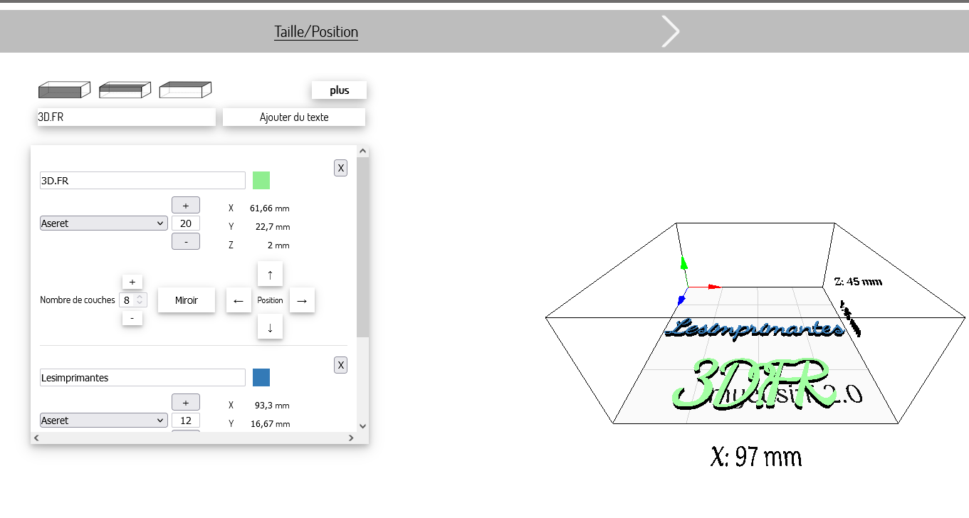Image resolution: width=969 pixels, height=518 pixels.
Task: Click blue Lesimprimantes text in 3D preview
Action: [756, 328]
